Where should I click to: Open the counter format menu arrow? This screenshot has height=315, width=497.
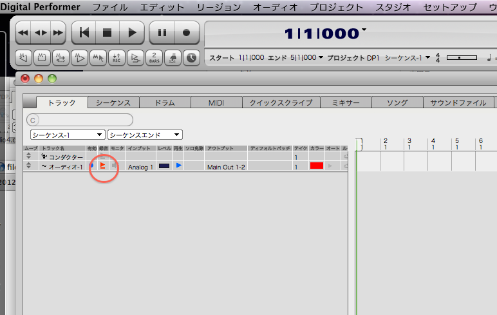click(x=364, y=30)
